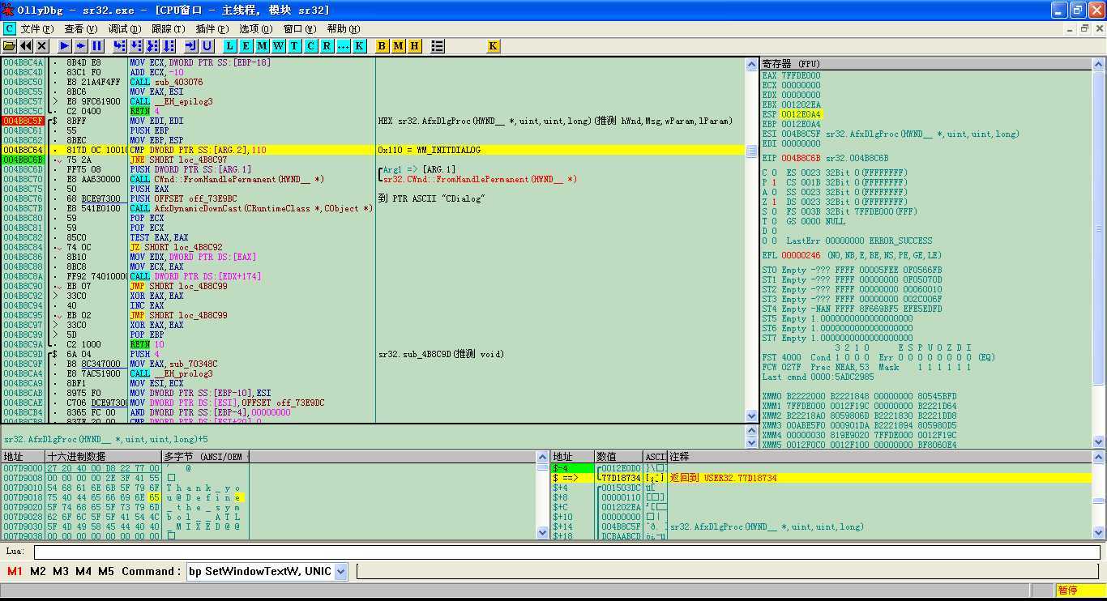Open the 调试(D) menu
This screenshot has width=1107, height=601.
125,29
